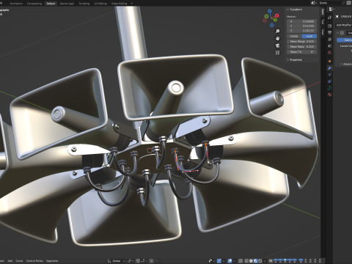This screenshot has width=352, height=264.
Task: Open the Control Points menu
Action: pos(34,261)
